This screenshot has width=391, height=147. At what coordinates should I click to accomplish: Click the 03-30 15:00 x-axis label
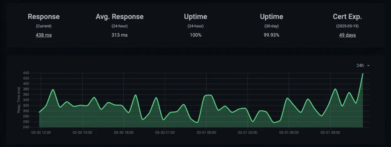click(82, 133)
